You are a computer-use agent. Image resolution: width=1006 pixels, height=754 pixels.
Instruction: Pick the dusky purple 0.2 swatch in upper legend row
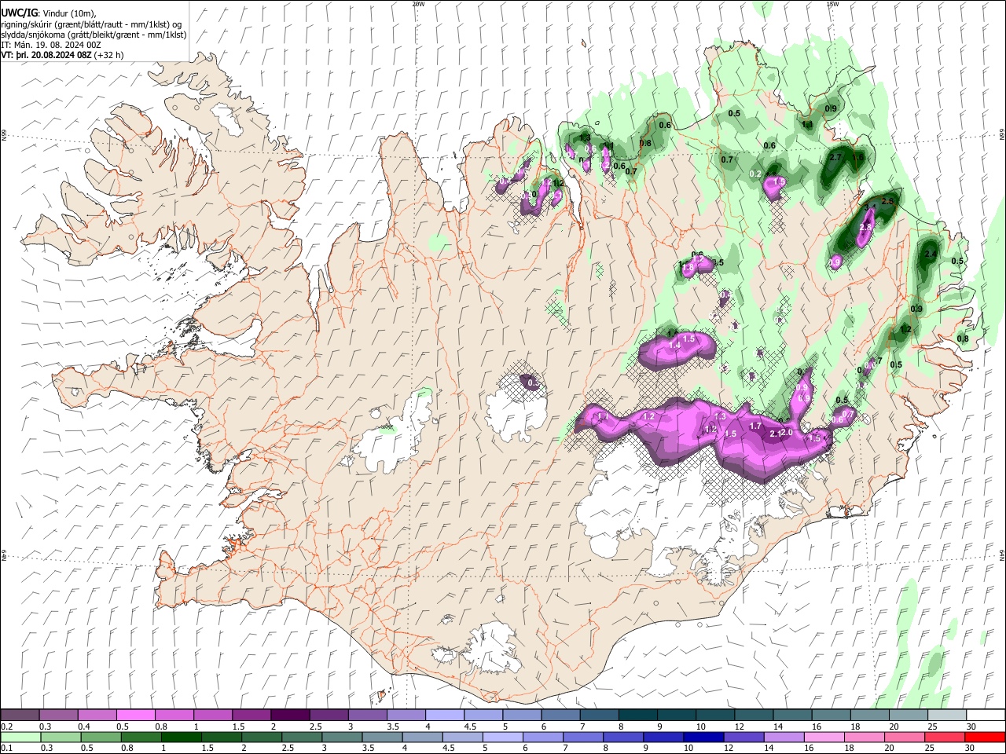click(x=20, y=715)
